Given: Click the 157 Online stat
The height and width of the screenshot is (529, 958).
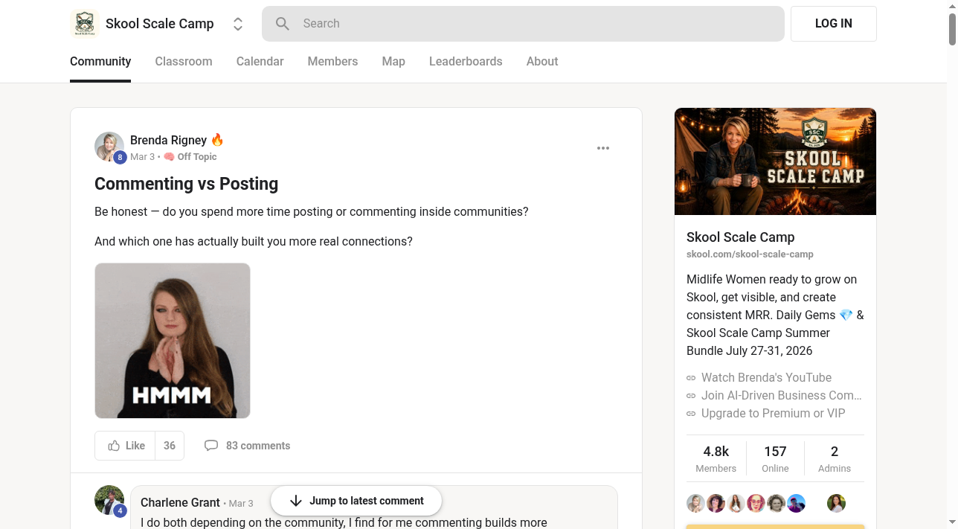Looking at the screenshot, I should coord(775,458).
